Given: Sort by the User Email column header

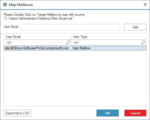Looking at the screenshot, I should [38, 37].
